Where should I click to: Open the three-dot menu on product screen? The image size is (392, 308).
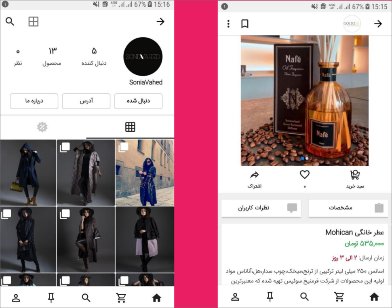tap(228, 24)
